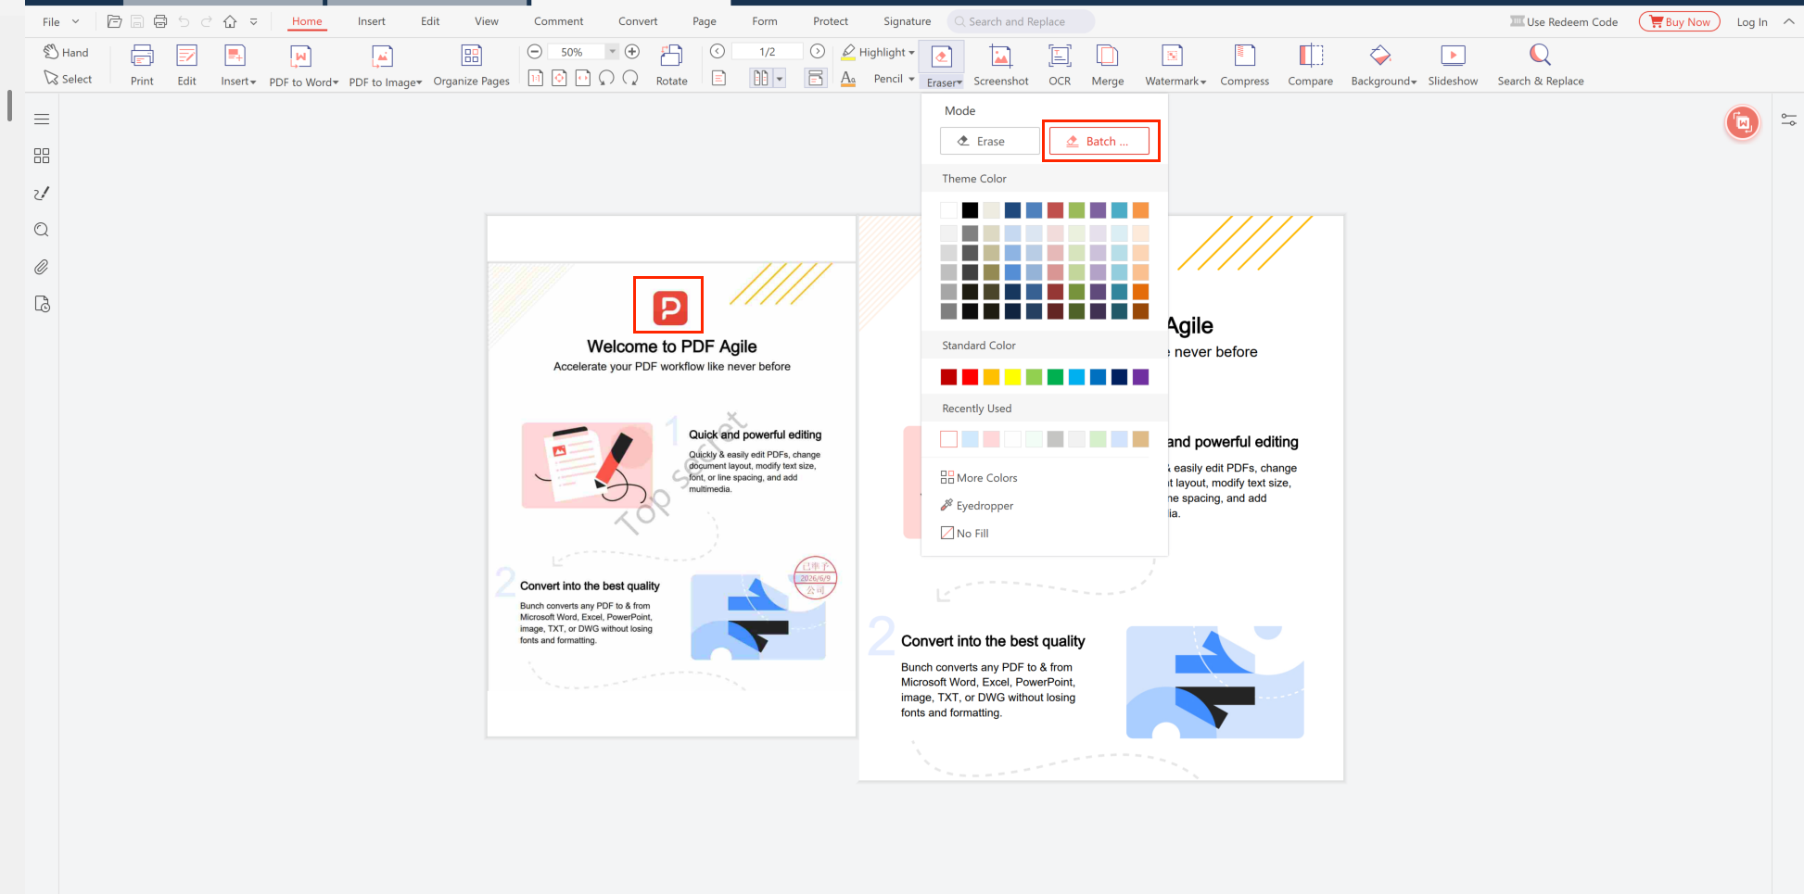Viewport: 1804px width, 894px height.
Task: Rotate view counterclockwise icon
Action: pyautogui.click(x=606, y=79)
